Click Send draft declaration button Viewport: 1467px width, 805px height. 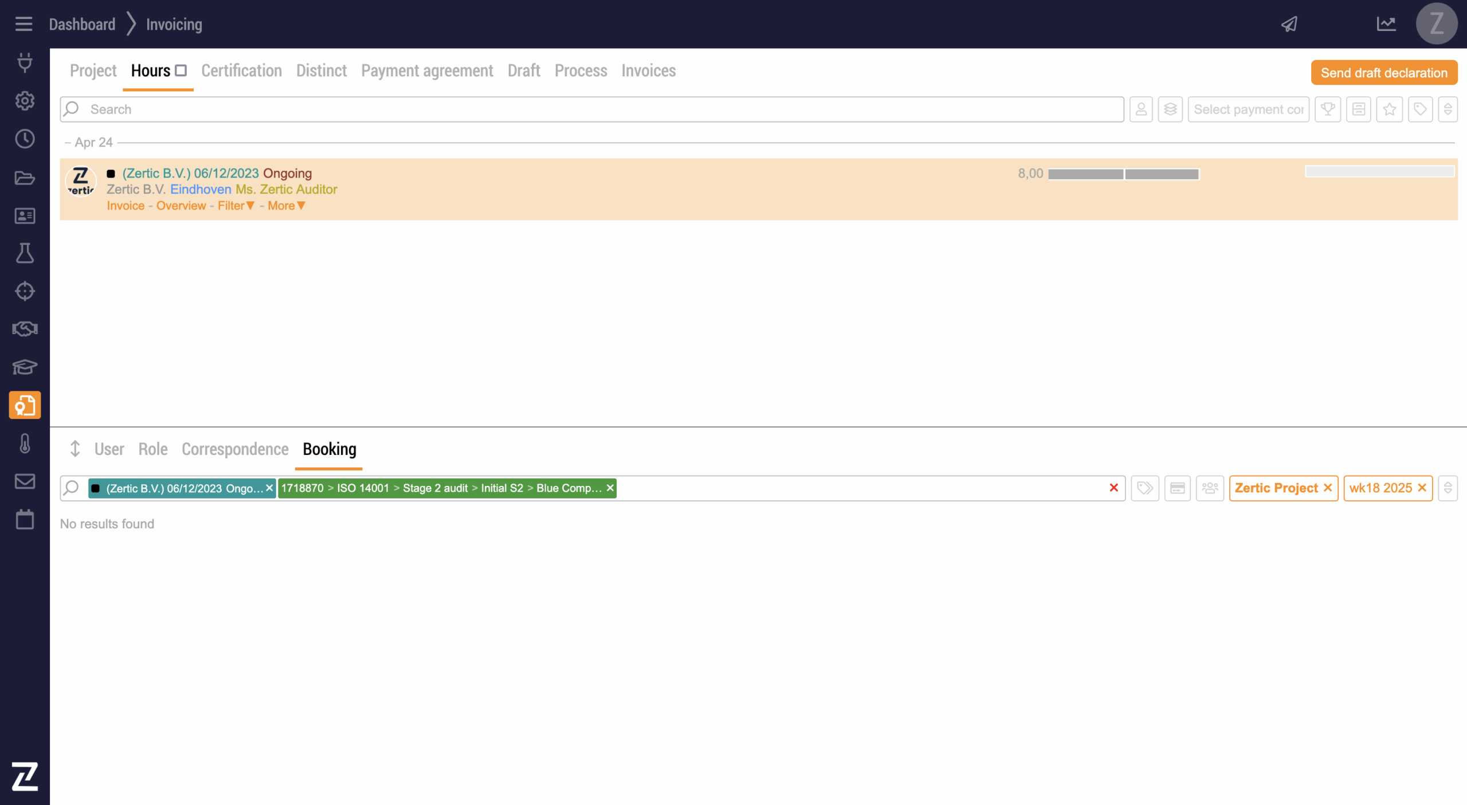pyautogui.click(x=1383, y=73)
